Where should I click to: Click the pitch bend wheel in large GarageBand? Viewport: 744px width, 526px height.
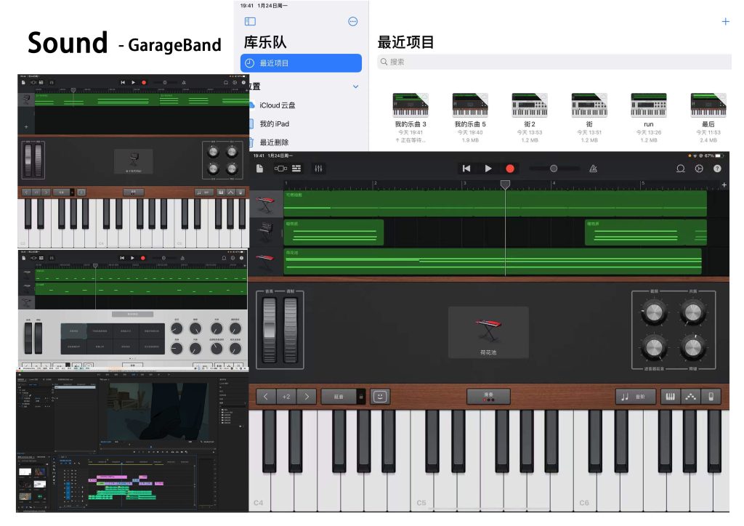[x=269, y=330]
